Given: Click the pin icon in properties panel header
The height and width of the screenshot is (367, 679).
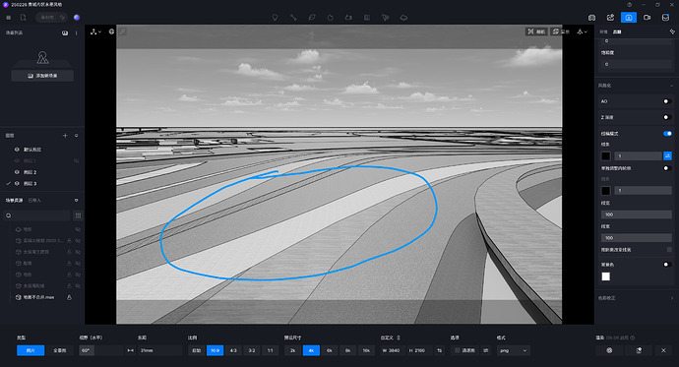Looking at the screenshot, I should pyautogui.click(x=672, y=31).
